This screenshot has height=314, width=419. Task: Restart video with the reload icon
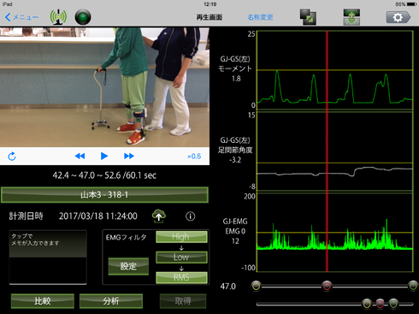12,157
